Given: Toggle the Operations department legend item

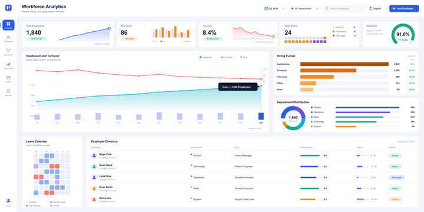Looking at the screenshot, I should coord(317,112).
